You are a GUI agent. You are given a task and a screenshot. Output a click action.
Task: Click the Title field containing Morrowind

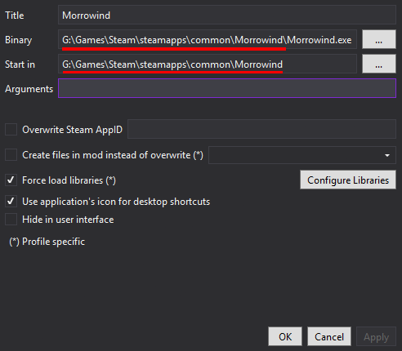coord(227,16)
